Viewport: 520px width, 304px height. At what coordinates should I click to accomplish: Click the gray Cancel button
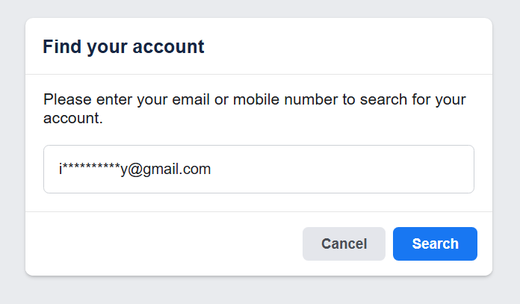click(x=344, y=244)
